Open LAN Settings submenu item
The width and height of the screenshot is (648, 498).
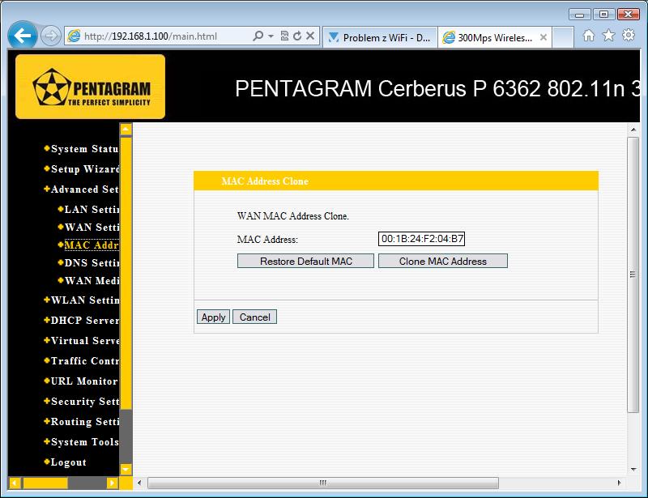click(x=92, y=210)
